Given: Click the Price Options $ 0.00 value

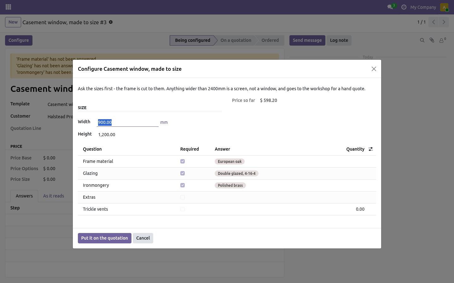Looking at the screenshot, I should [x=49, y=169].
